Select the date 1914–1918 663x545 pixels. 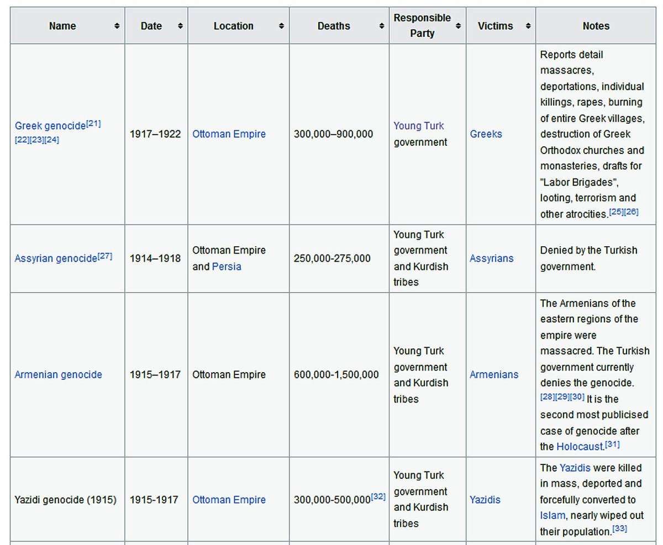155,258
